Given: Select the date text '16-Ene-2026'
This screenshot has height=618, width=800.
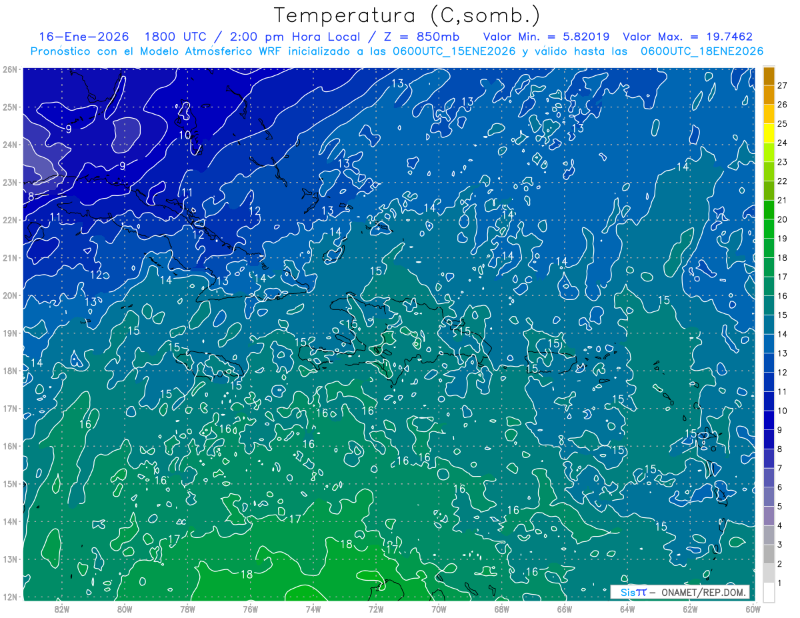Looking at the screenshot, I should click(85, 37).
